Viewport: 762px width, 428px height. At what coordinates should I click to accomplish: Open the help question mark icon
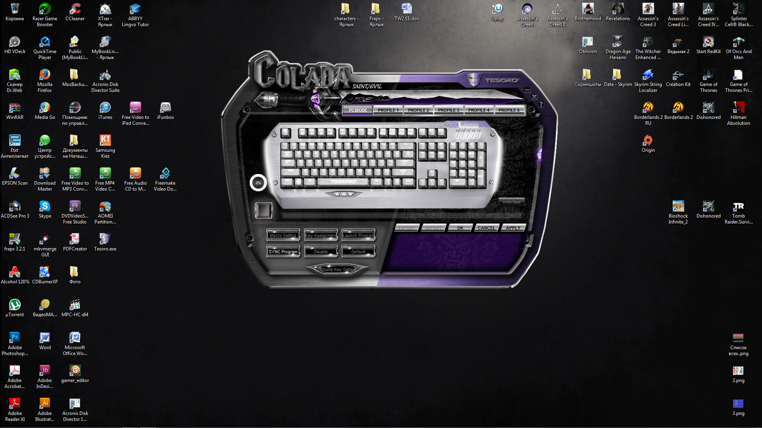tap(541, 104)
